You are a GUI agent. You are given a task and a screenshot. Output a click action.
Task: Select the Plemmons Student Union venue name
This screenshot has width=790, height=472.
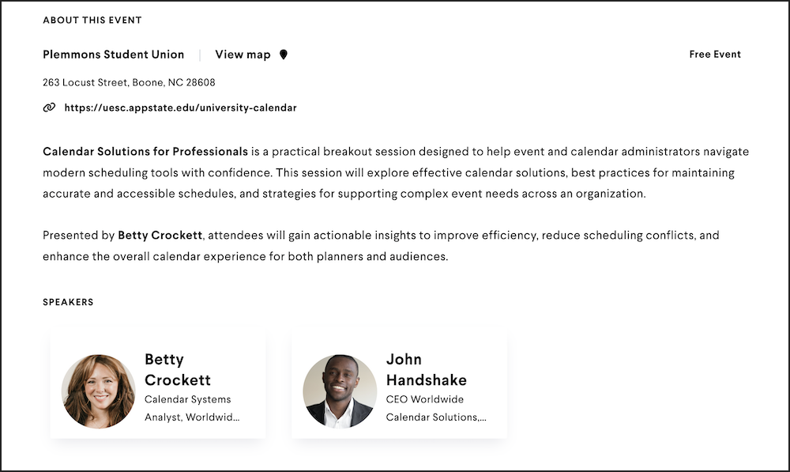coord(113,54)
